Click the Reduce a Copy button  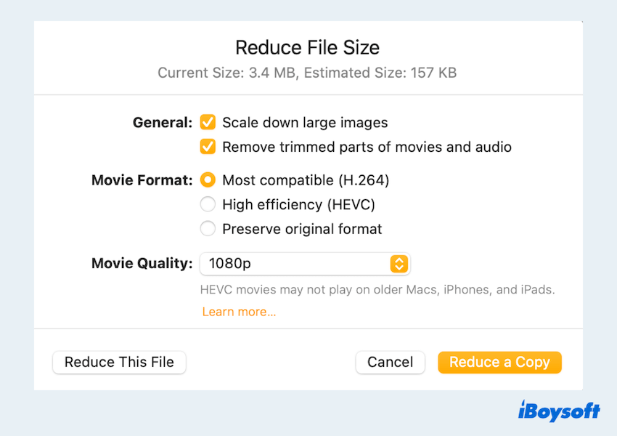click(x=499, y=362)
